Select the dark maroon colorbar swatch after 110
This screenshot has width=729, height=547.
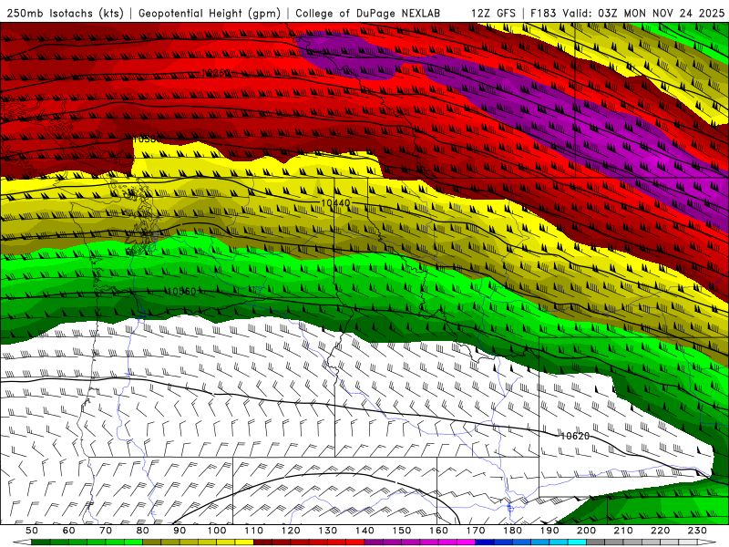click(262, 542)
